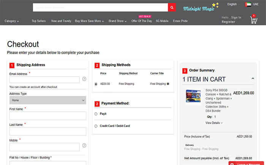266x165 pixels.
Task: Open Leave a Message chat button
Action: pyautogui.click(x=246, y=163)
